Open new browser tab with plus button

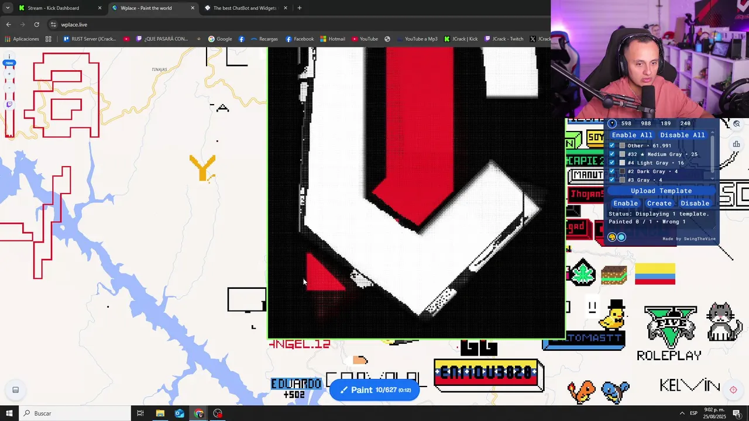[299, 8]
